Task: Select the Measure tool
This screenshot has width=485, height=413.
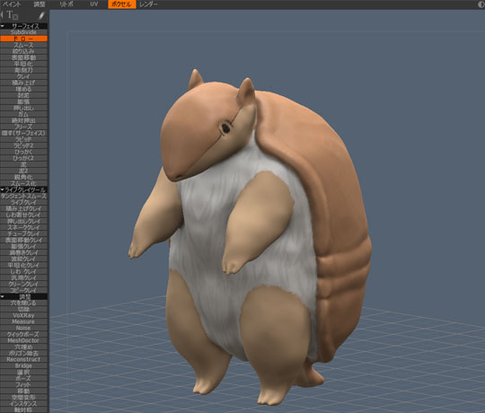Action: pos(24,321)
